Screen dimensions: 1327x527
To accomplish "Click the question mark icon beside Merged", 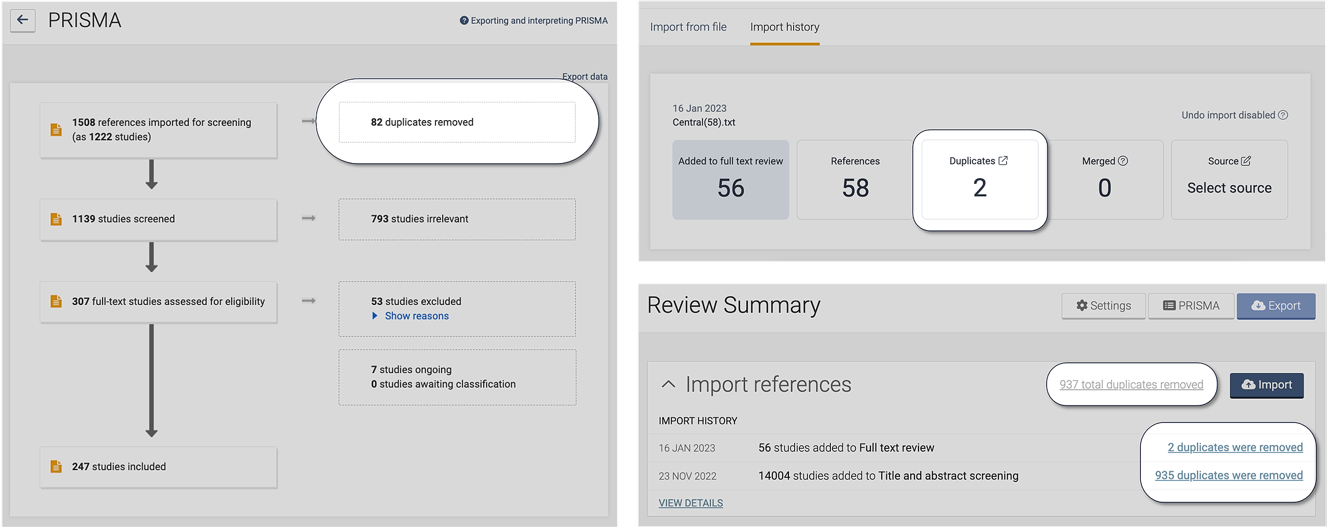I will (x=1123, y=161).
